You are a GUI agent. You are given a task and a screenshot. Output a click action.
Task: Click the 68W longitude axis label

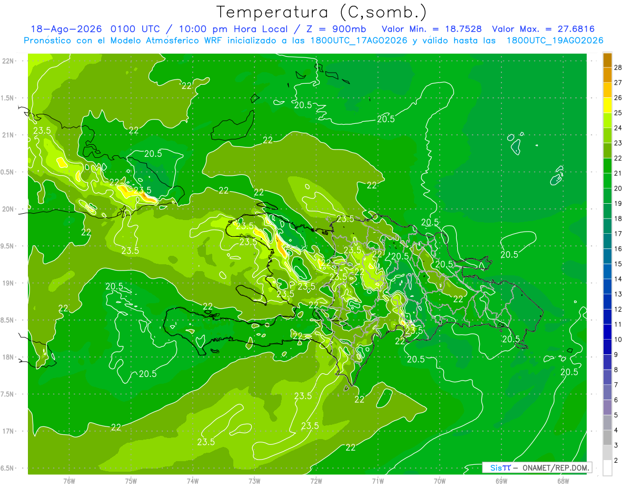coord(563,481)
